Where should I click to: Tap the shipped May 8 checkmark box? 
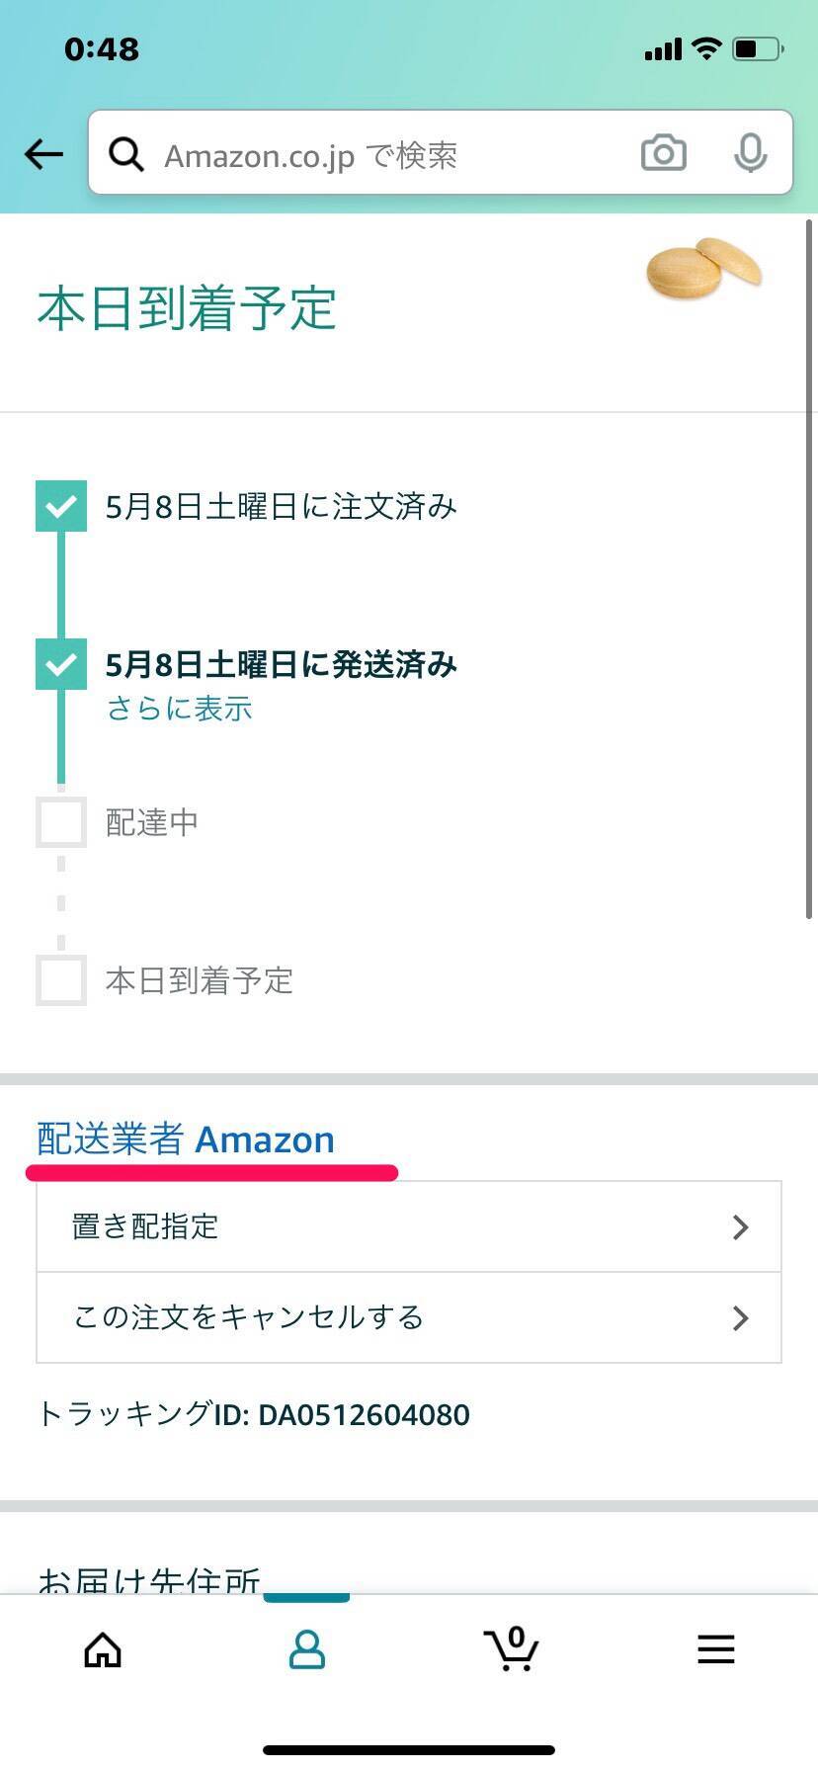[61, 664]
